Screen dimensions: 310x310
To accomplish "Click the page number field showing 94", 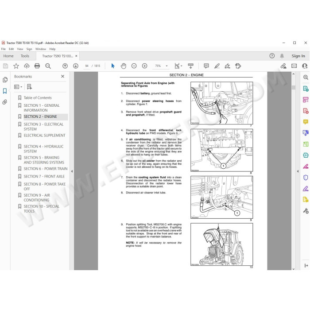I will click(x=87, y=66).
